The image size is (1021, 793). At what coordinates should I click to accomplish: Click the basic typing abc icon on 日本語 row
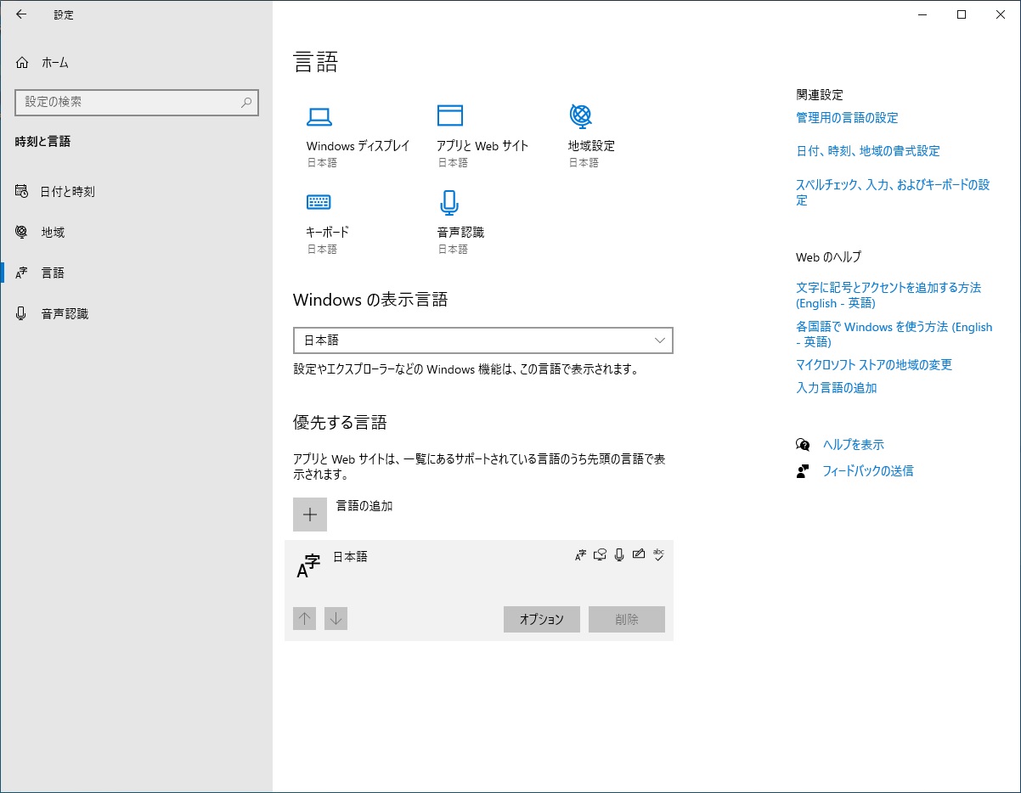tap(659, 554)
